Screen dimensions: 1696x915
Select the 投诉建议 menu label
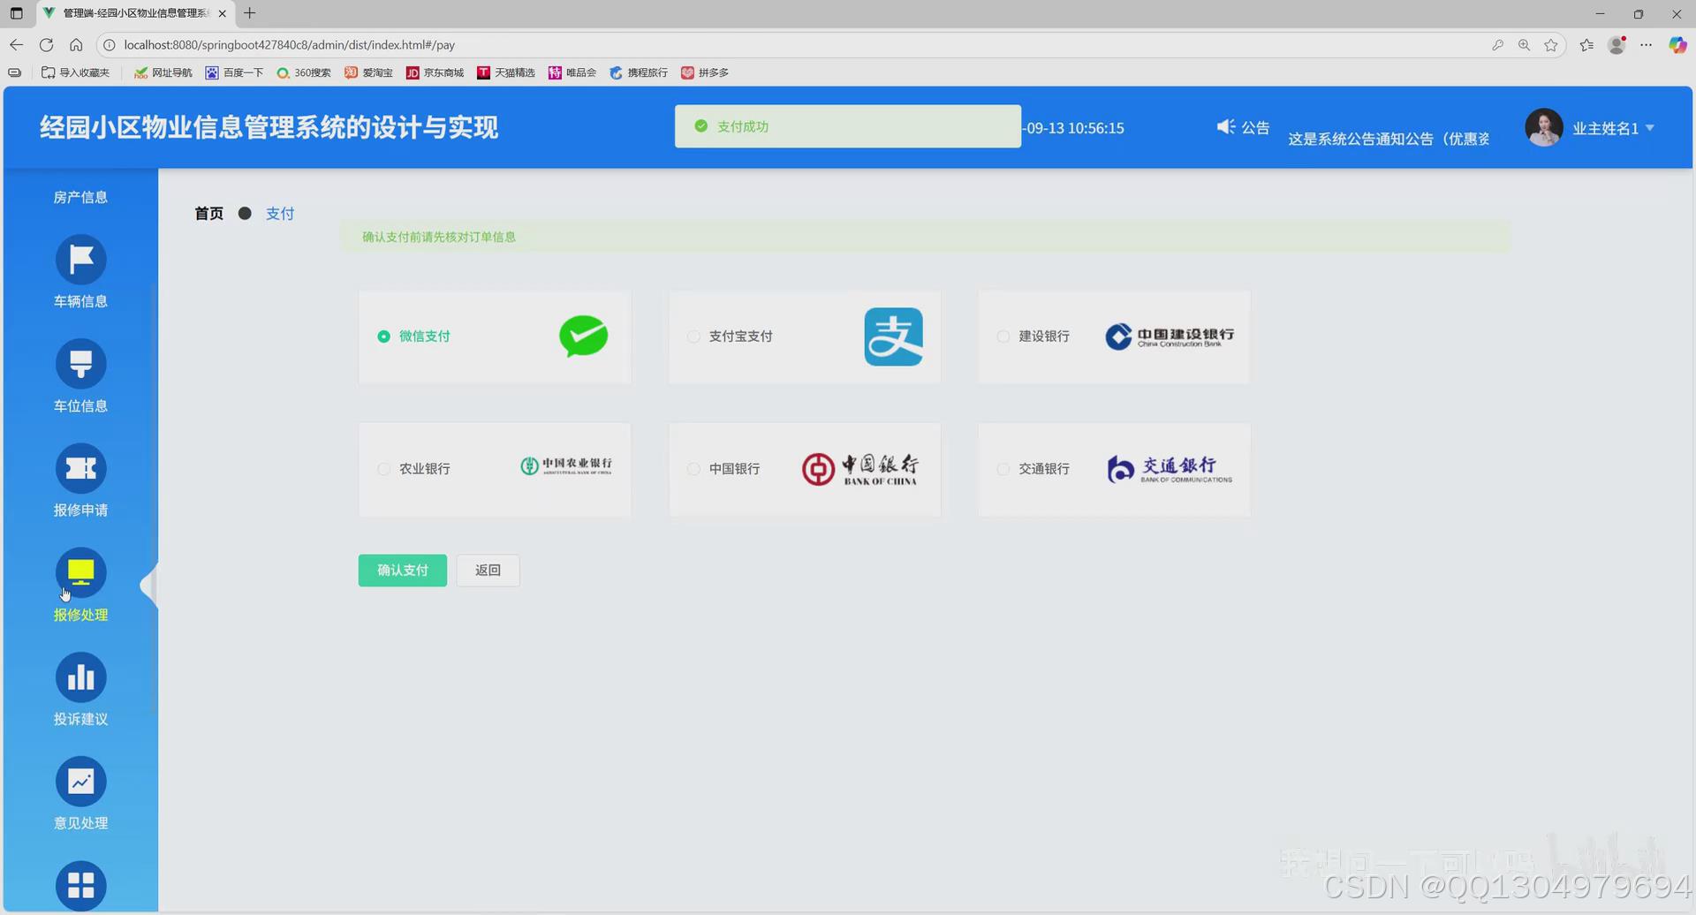point(80,719)
